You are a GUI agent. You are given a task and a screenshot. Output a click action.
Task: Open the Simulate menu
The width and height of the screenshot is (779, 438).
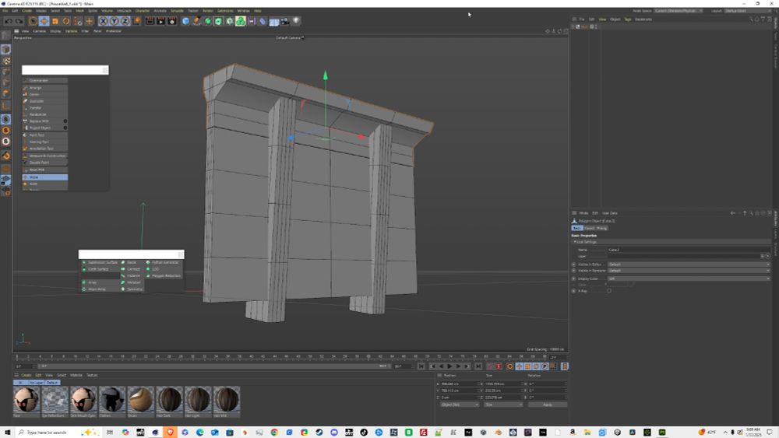[177, 11]
